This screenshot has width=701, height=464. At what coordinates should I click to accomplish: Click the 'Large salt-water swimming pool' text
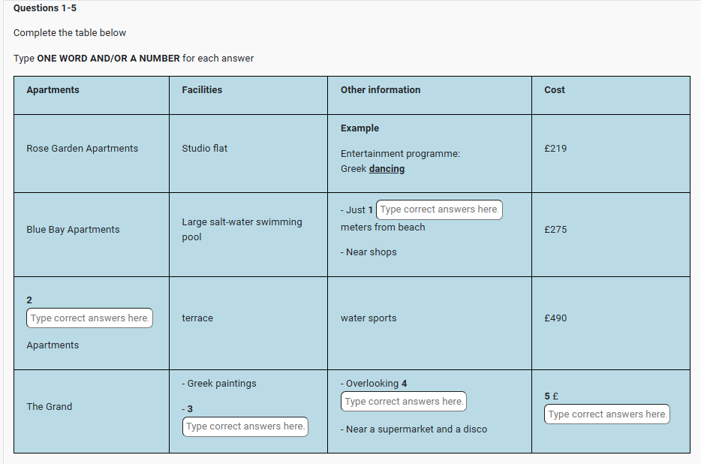(242, 230)
